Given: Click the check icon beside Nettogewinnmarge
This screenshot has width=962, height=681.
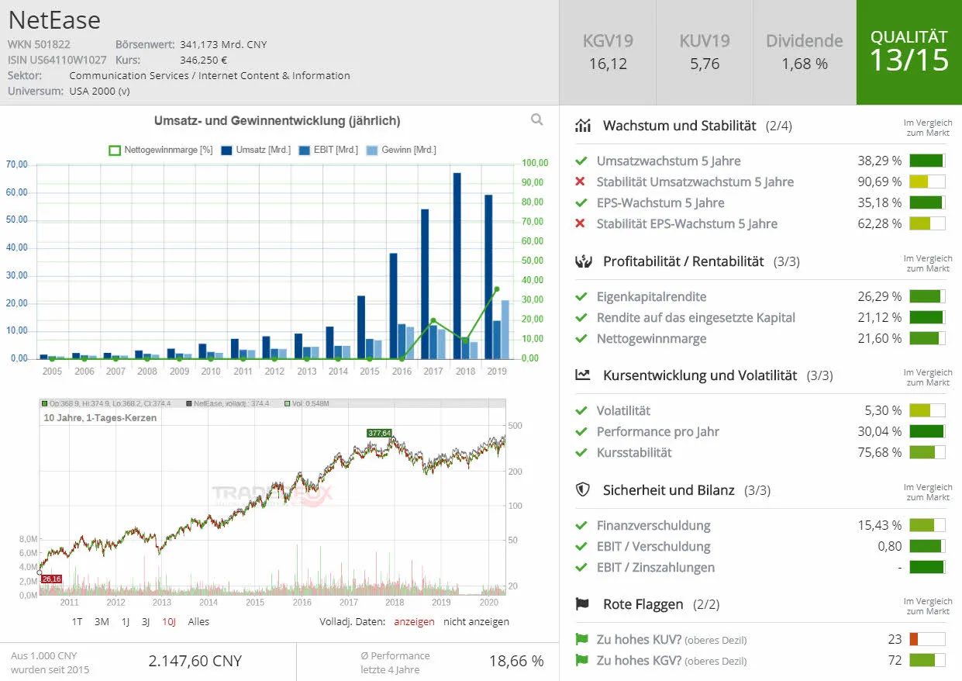Looking at the screenshot, I should point(581,339).
